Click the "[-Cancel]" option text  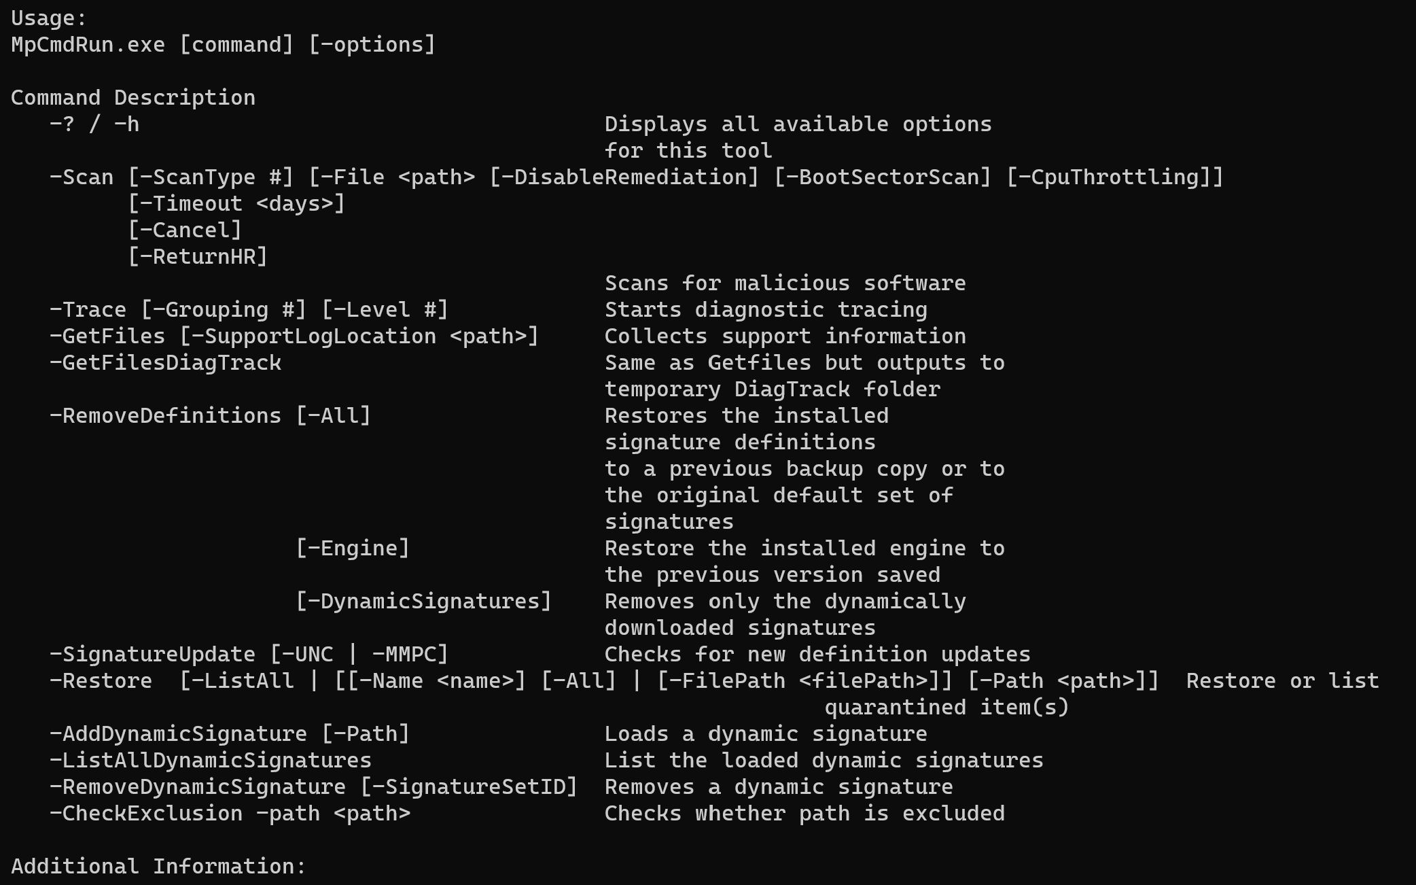pos(185,230)
